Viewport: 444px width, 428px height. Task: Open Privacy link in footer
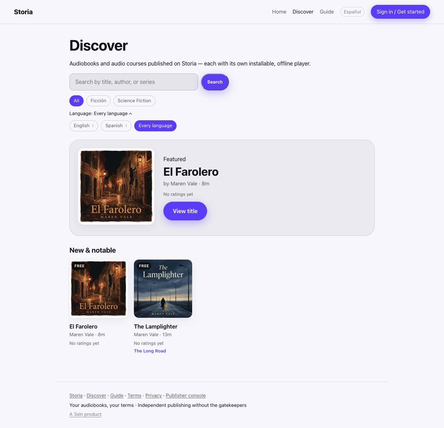154,395
